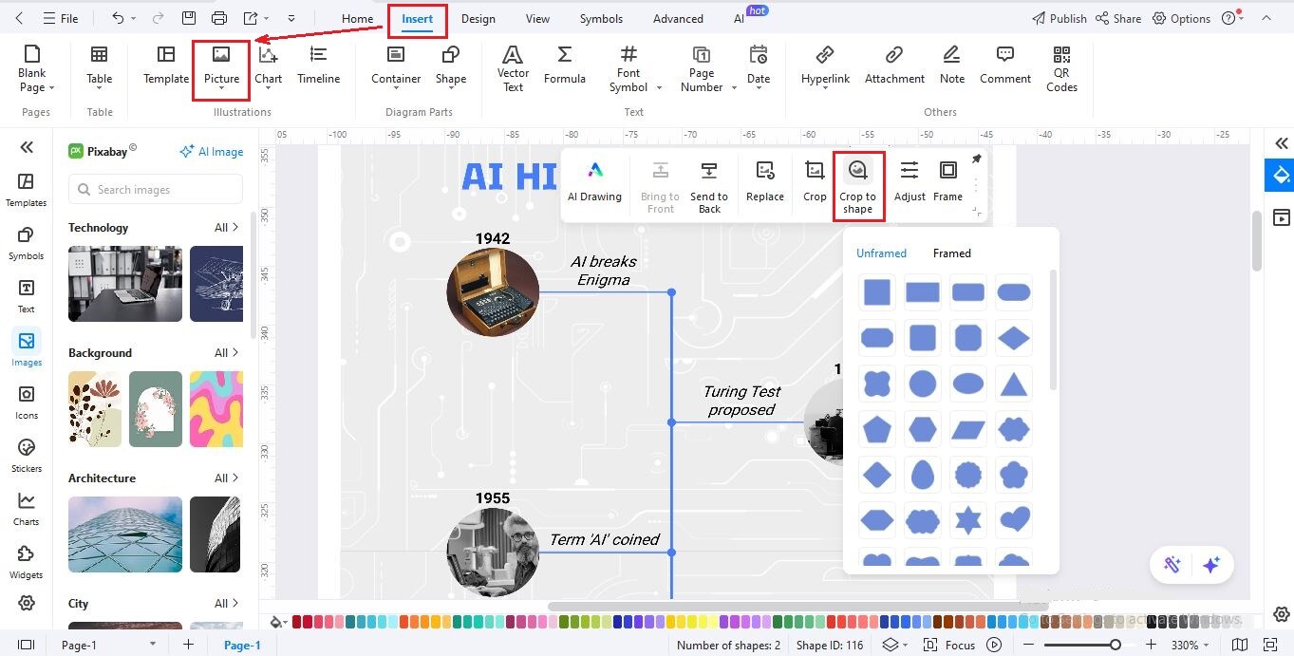This screenshot has width=1294, height=656.
Task: Insert the Date
Action: 759,68
